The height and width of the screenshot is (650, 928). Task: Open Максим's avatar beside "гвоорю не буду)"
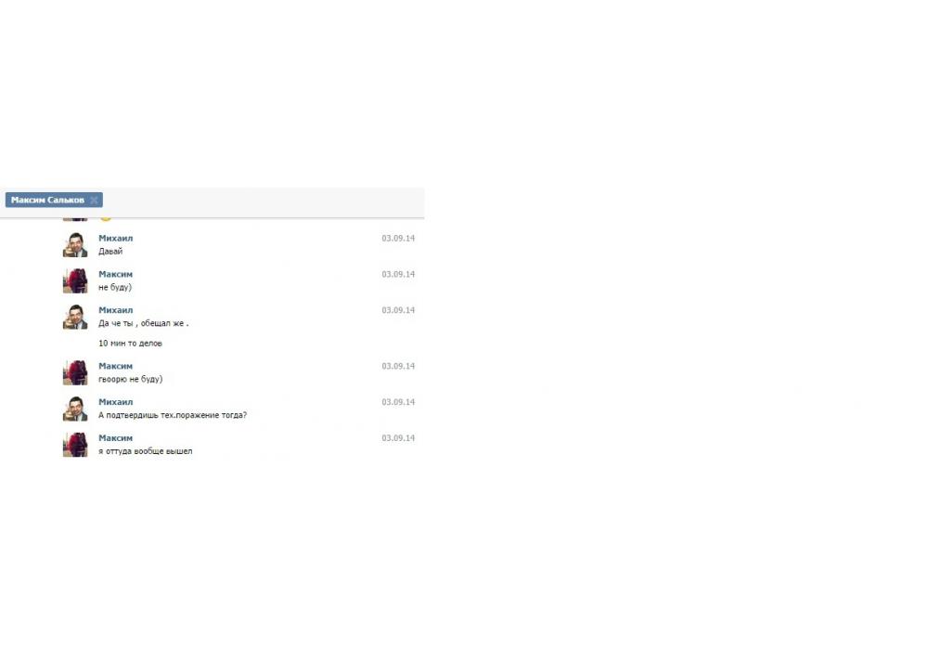pos(75,373)
